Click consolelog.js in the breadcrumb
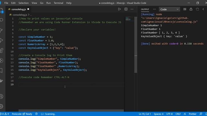The width and height of the screenshot is (207, 116). 20,15
